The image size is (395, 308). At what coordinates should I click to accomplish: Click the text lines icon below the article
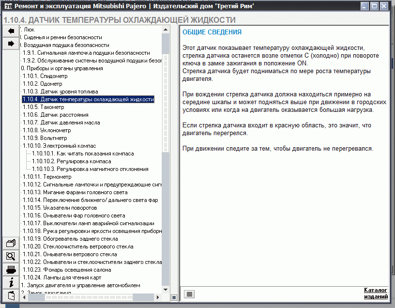point(189,293)
